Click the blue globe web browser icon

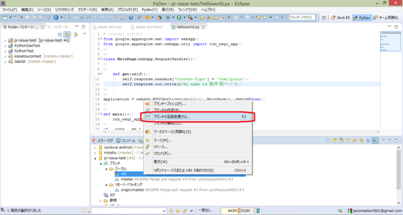56,18
